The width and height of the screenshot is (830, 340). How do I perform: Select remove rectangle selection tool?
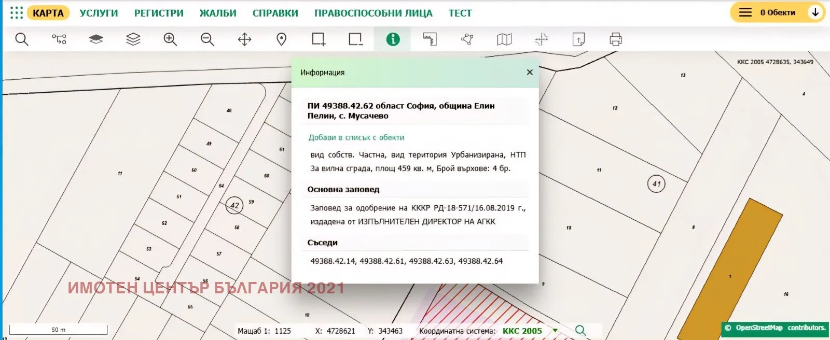(356, 39)
